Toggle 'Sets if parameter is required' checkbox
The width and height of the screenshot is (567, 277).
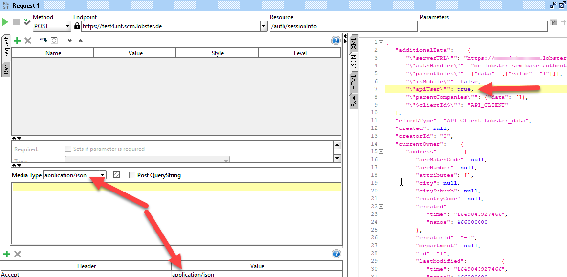(x=68, y=149)
